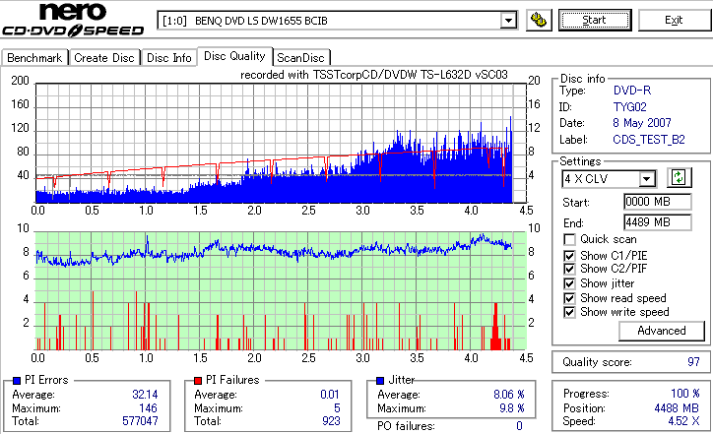The image size is (713, 434).
Task: Toggle Show read speed checkbox
Action: [x=569, y=298]
